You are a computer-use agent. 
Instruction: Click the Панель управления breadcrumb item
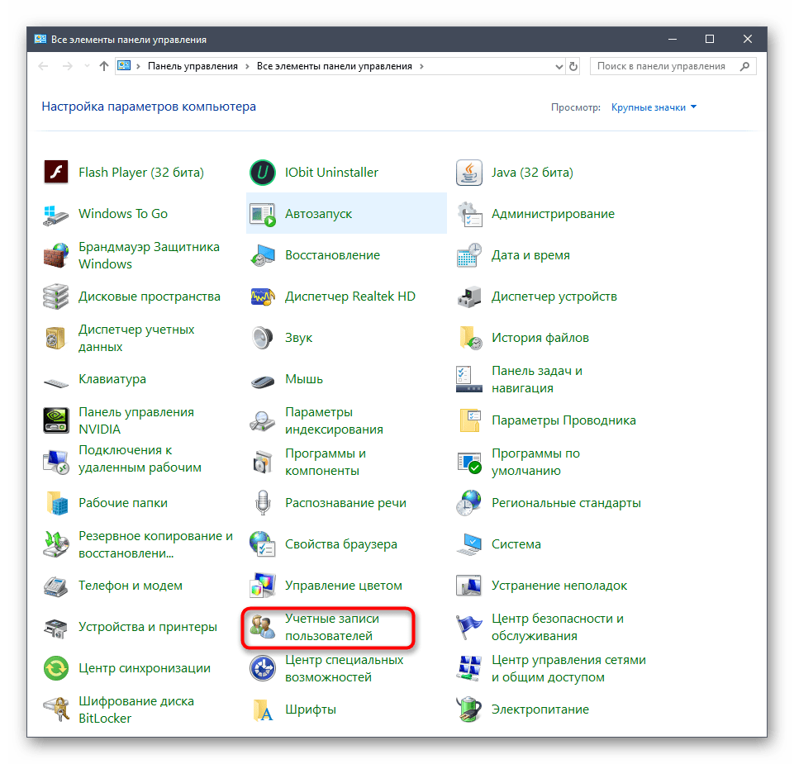[193, 66]
